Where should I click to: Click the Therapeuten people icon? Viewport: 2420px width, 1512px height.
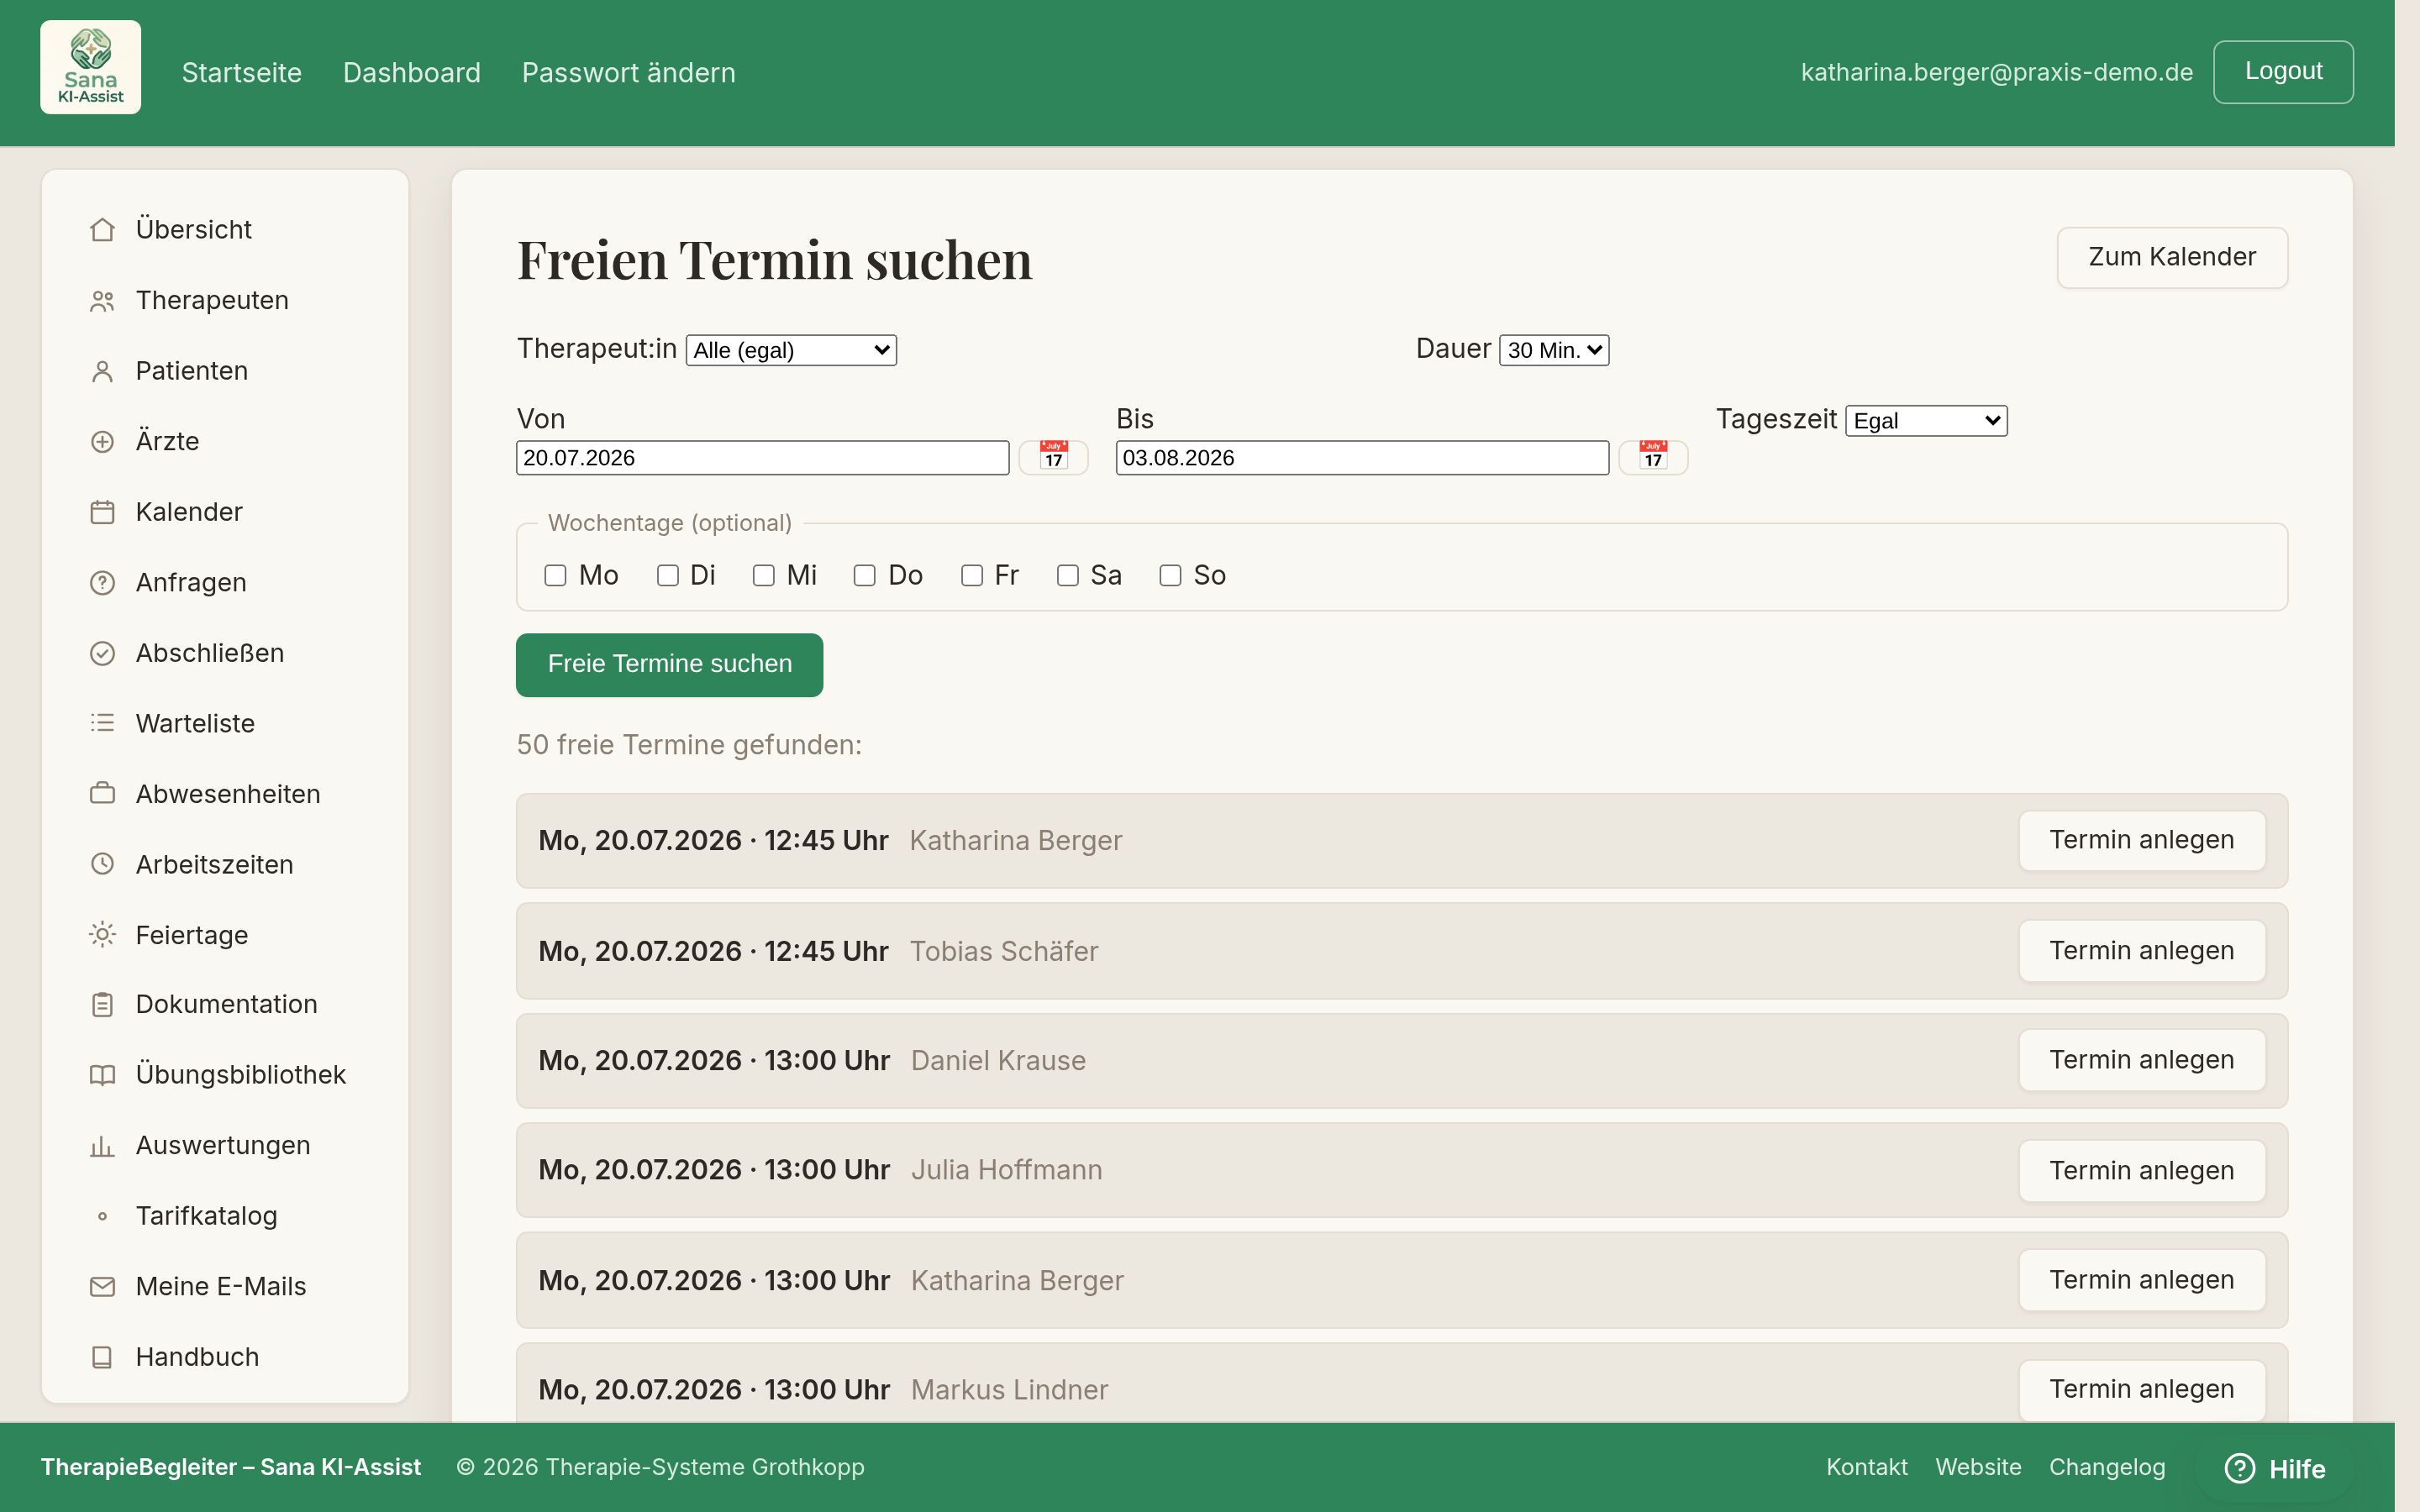pos(102,301)
